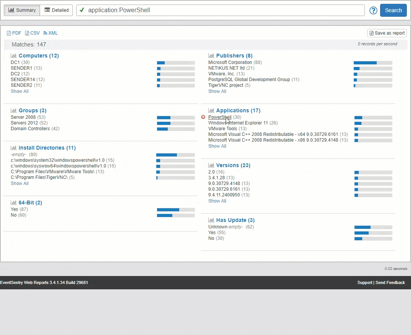Open the 64-Bit (2) heading link
This screenshot has height=335, width=411.
[31, 203]
